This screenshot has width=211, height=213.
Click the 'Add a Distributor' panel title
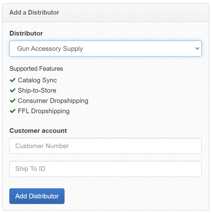34,12
